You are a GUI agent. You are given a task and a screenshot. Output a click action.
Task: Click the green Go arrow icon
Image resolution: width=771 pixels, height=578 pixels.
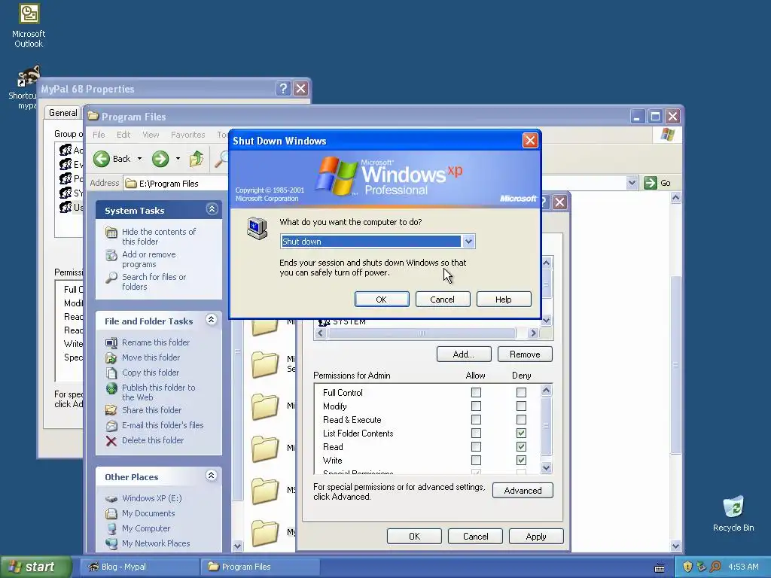click(x=650, y=183)
